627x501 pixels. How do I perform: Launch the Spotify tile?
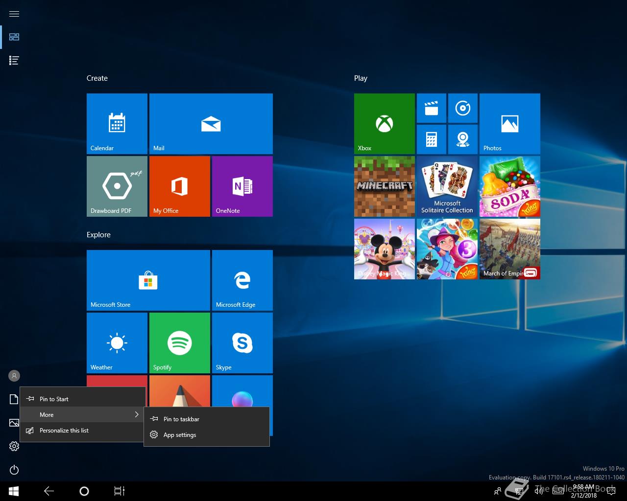180,343
